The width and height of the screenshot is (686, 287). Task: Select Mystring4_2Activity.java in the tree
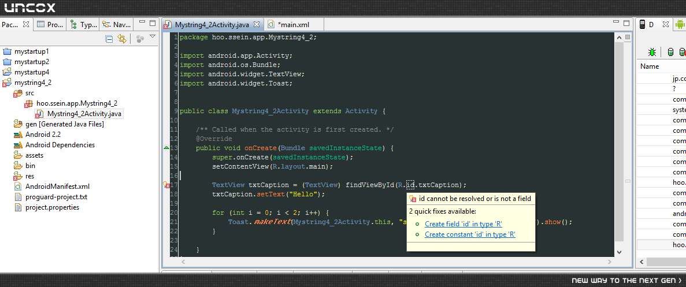tap(79, 114)
